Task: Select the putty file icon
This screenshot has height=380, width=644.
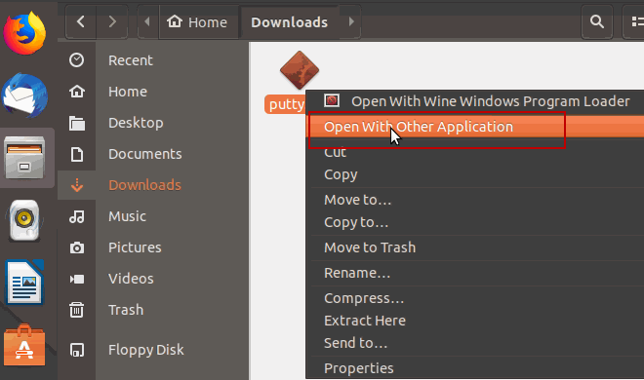Action: point(300,70)
